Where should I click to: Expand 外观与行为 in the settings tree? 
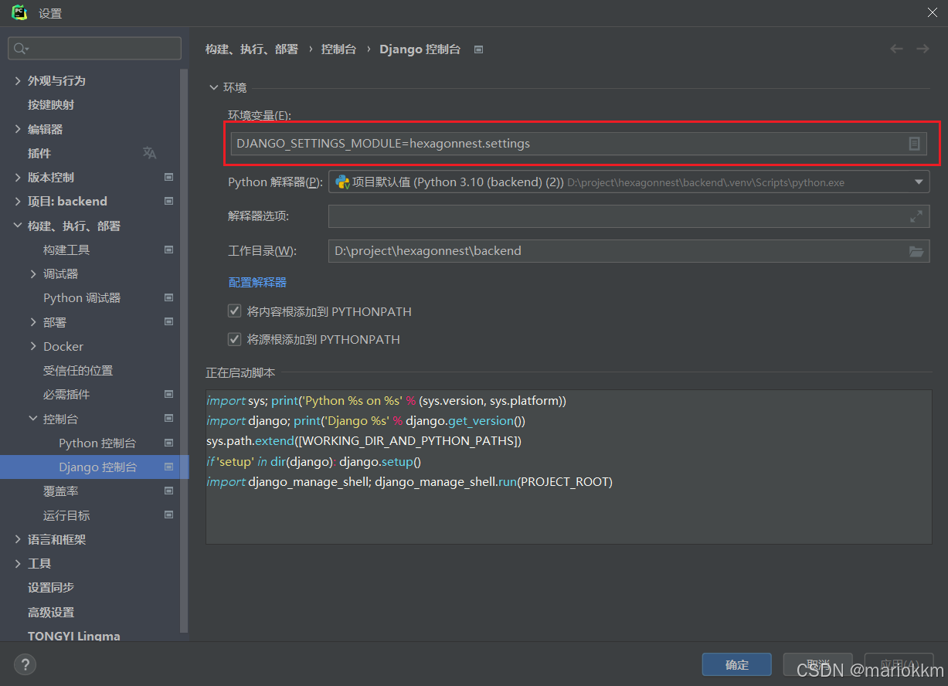coord(18,80)
